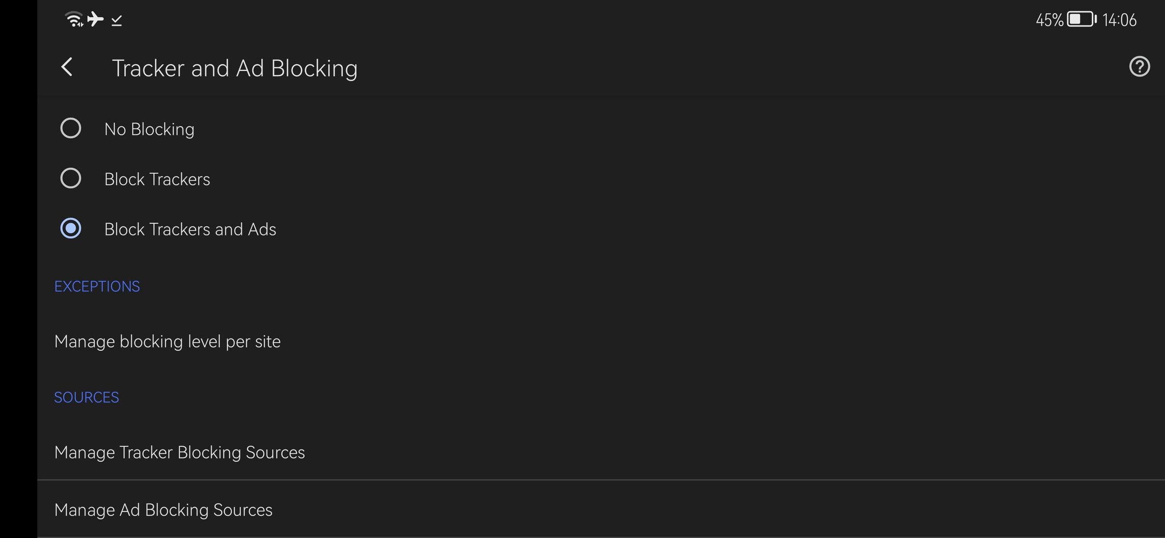The image size is (1165, 538).
Task: Click the EXCEPTIONS section header
Action: point(97,287)
